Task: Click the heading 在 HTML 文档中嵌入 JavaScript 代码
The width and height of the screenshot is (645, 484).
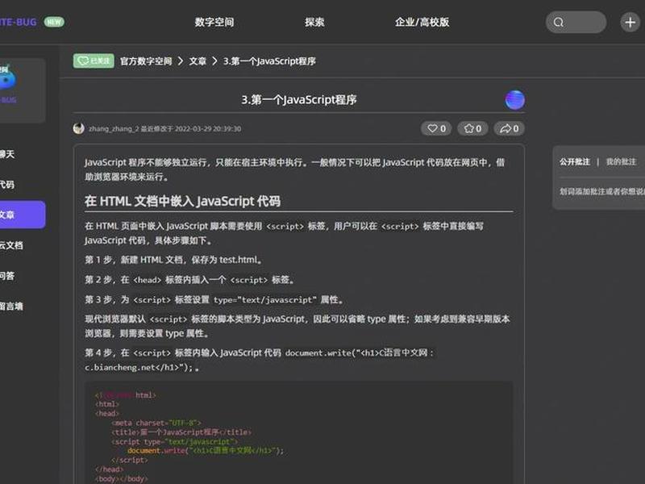Action: 183,201
